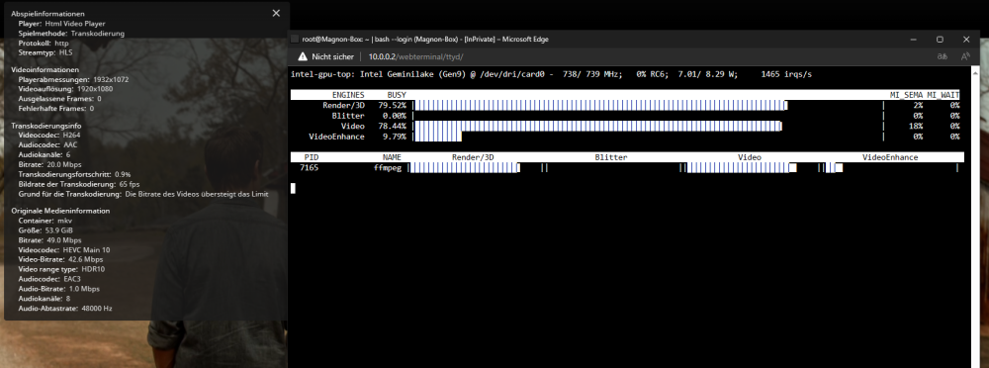989x368 pixels.
Task: Click the address bar URL 10.0.0.2/webterminal/ttyd/
Action: pos(415,56)
